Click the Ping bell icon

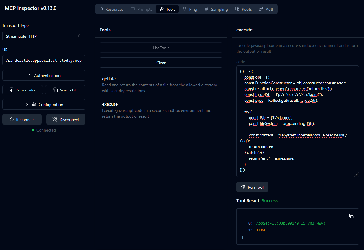pyautogui.click(x=184, y=9)
